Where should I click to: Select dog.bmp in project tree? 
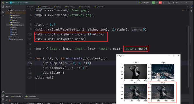point(14,30)
